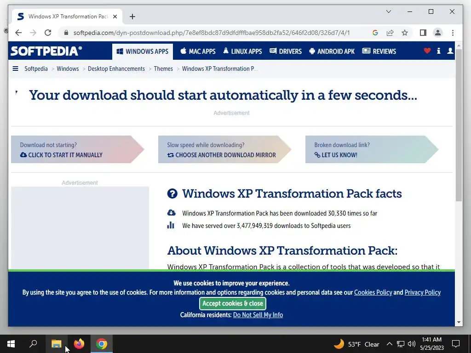Click the Chrome back arrow
This screenshot has height=353, width=471.
coord(18,33)
